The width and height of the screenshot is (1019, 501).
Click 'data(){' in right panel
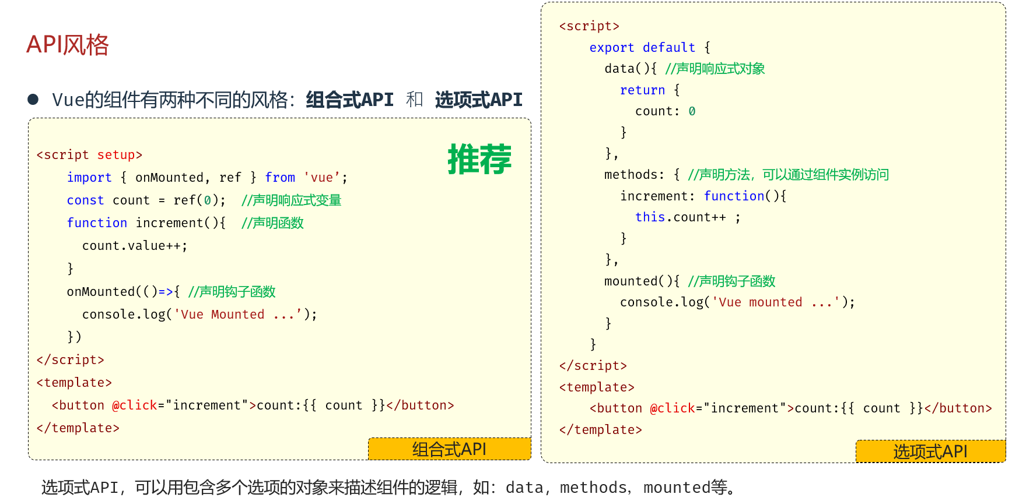pos(631,69)
